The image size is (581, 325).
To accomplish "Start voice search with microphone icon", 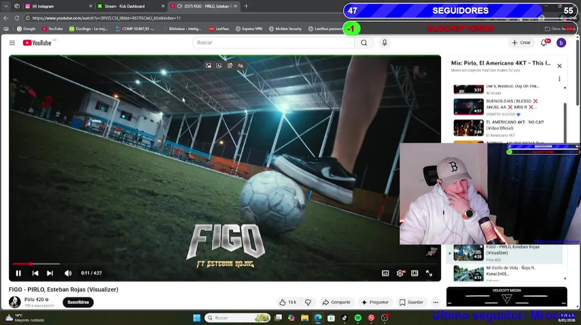I will coord(385,42).
